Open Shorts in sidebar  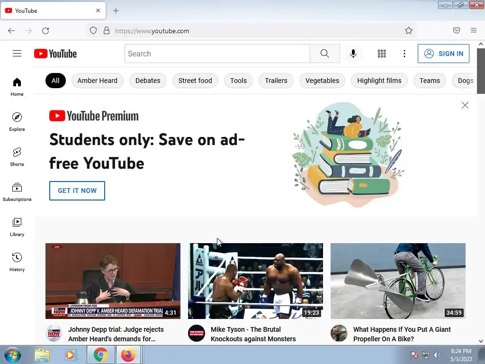(17, 157)
